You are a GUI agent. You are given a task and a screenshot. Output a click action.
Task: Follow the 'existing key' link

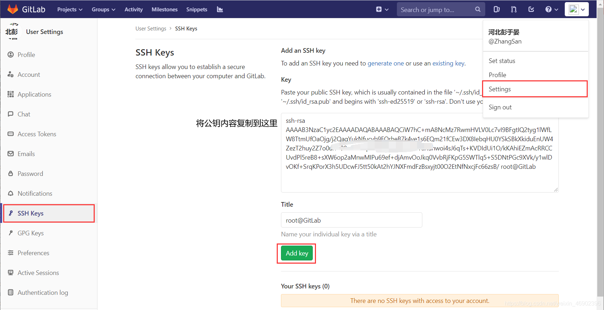(448, 63)
